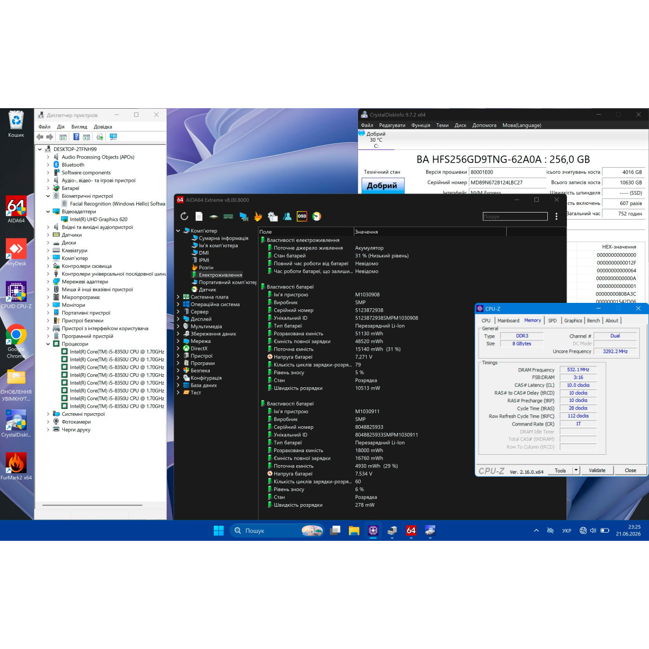Click Close button in CPU-Z
The height and width of the screenshot is (649, 649).
tap(631, 470)
